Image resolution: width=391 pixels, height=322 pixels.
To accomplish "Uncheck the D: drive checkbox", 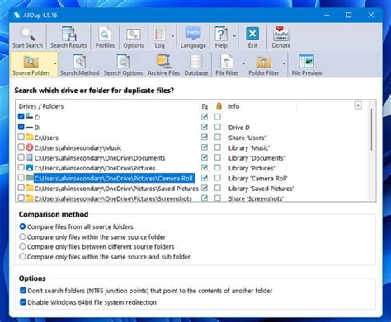I will [21, 127].
